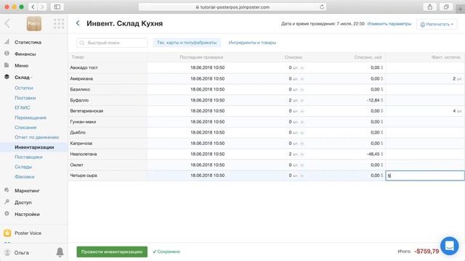465x261 pixels.
Task: Click the Safari address bar
Action: click(x=232, y=7)
